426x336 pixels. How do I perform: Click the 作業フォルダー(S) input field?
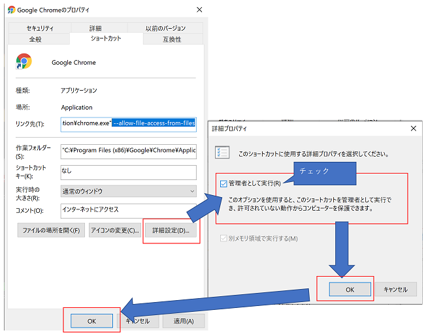[128, 151]
